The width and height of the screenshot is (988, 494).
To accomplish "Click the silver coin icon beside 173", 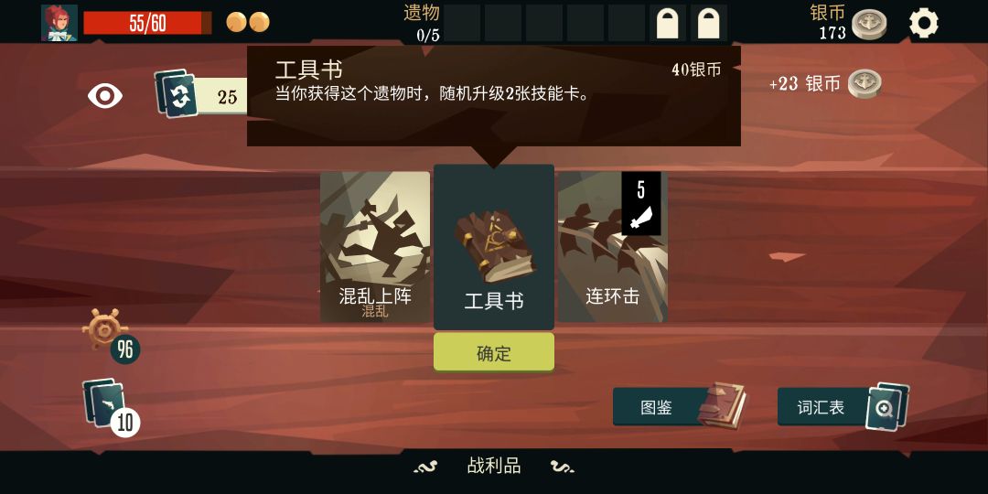I will pos(869,26).
